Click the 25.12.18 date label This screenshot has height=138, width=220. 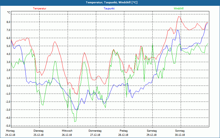38,135
